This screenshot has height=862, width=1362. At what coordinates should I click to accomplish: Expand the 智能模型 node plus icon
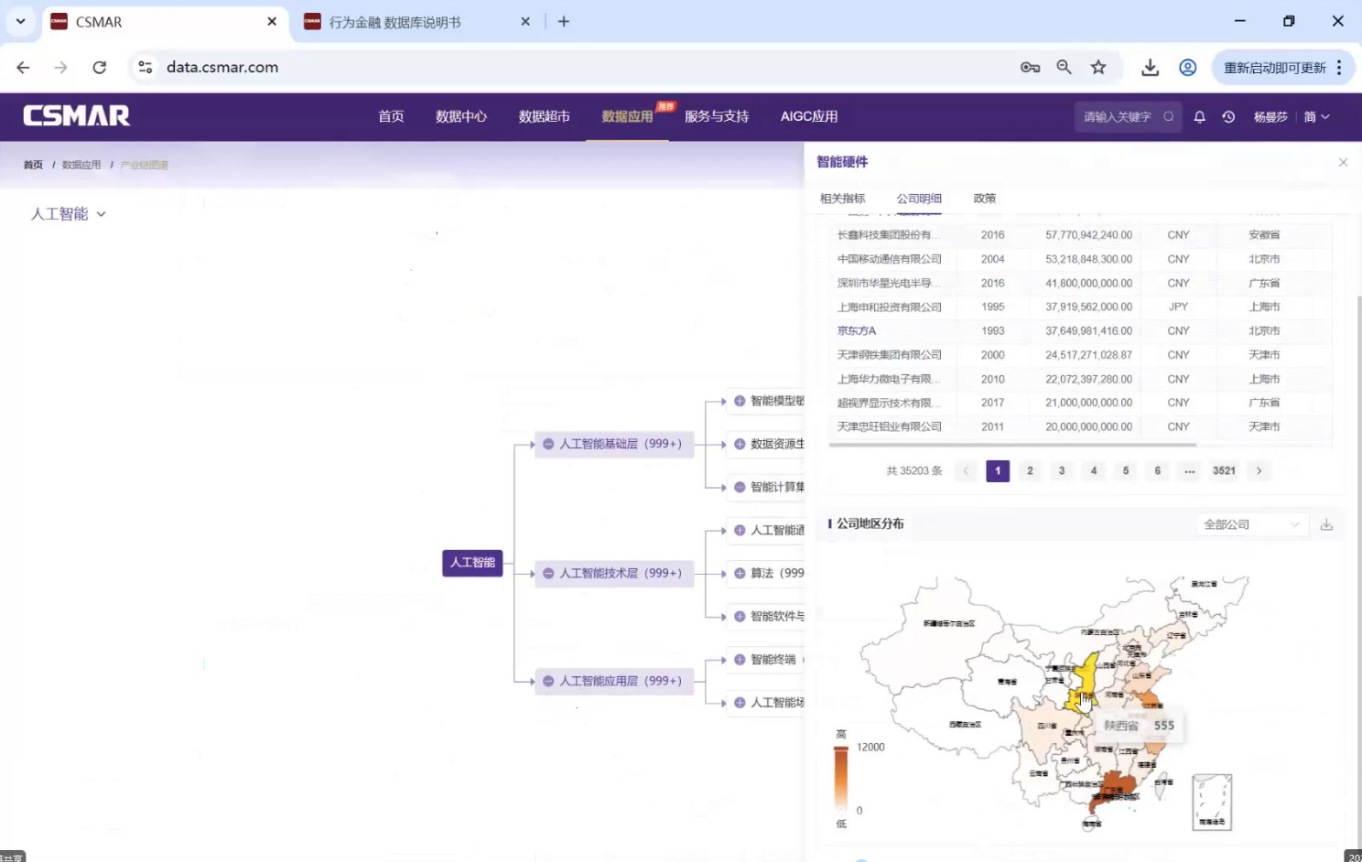[x=740, y=401]
